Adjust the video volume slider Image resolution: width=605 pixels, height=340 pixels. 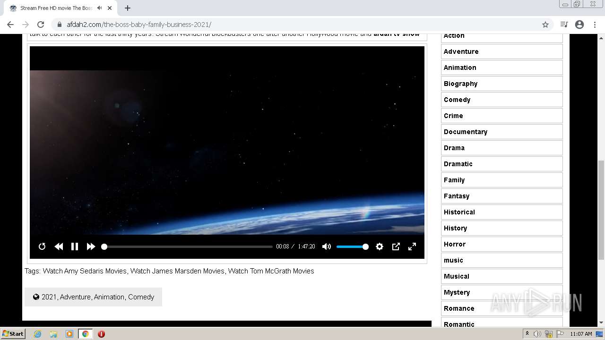pos(352,246)
